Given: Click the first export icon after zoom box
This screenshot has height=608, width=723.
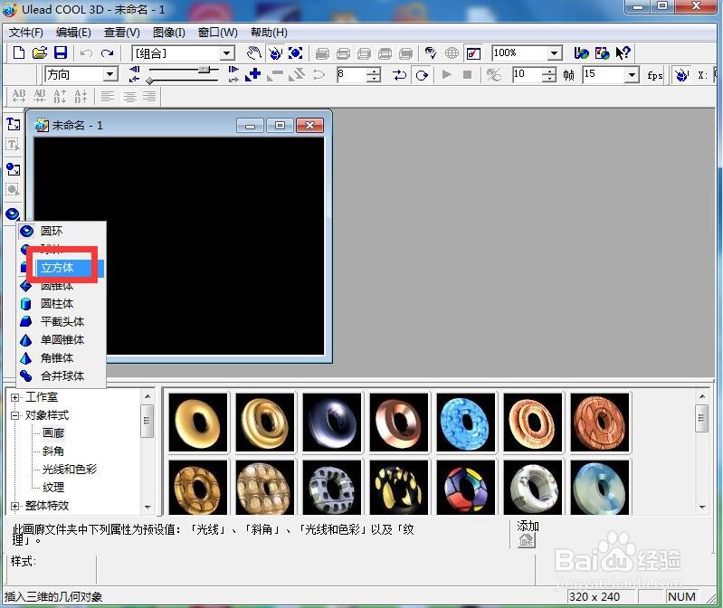Looking at the screenshot, I should (581, 53).
